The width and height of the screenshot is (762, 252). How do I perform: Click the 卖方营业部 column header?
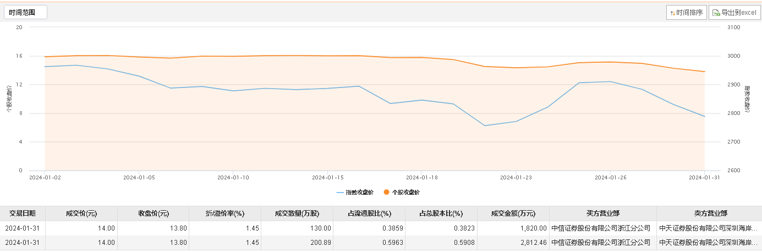coord(710,213)
